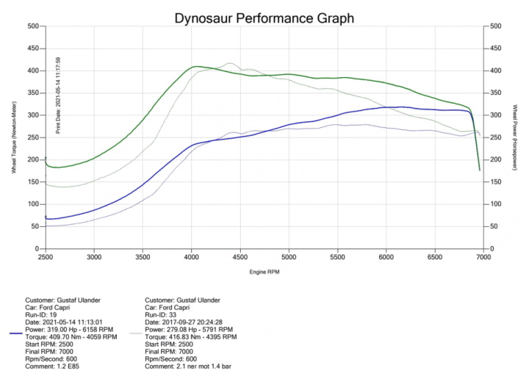Click the 7000 tick on the RPM axis
529x374 pixels.
(483, 258)
